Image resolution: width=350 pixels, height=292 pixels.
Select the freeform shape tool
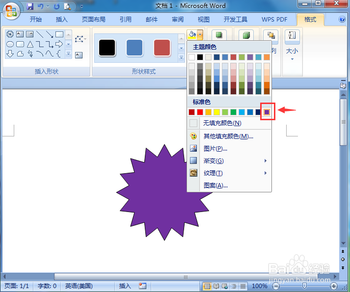click(x=20, y=54)
